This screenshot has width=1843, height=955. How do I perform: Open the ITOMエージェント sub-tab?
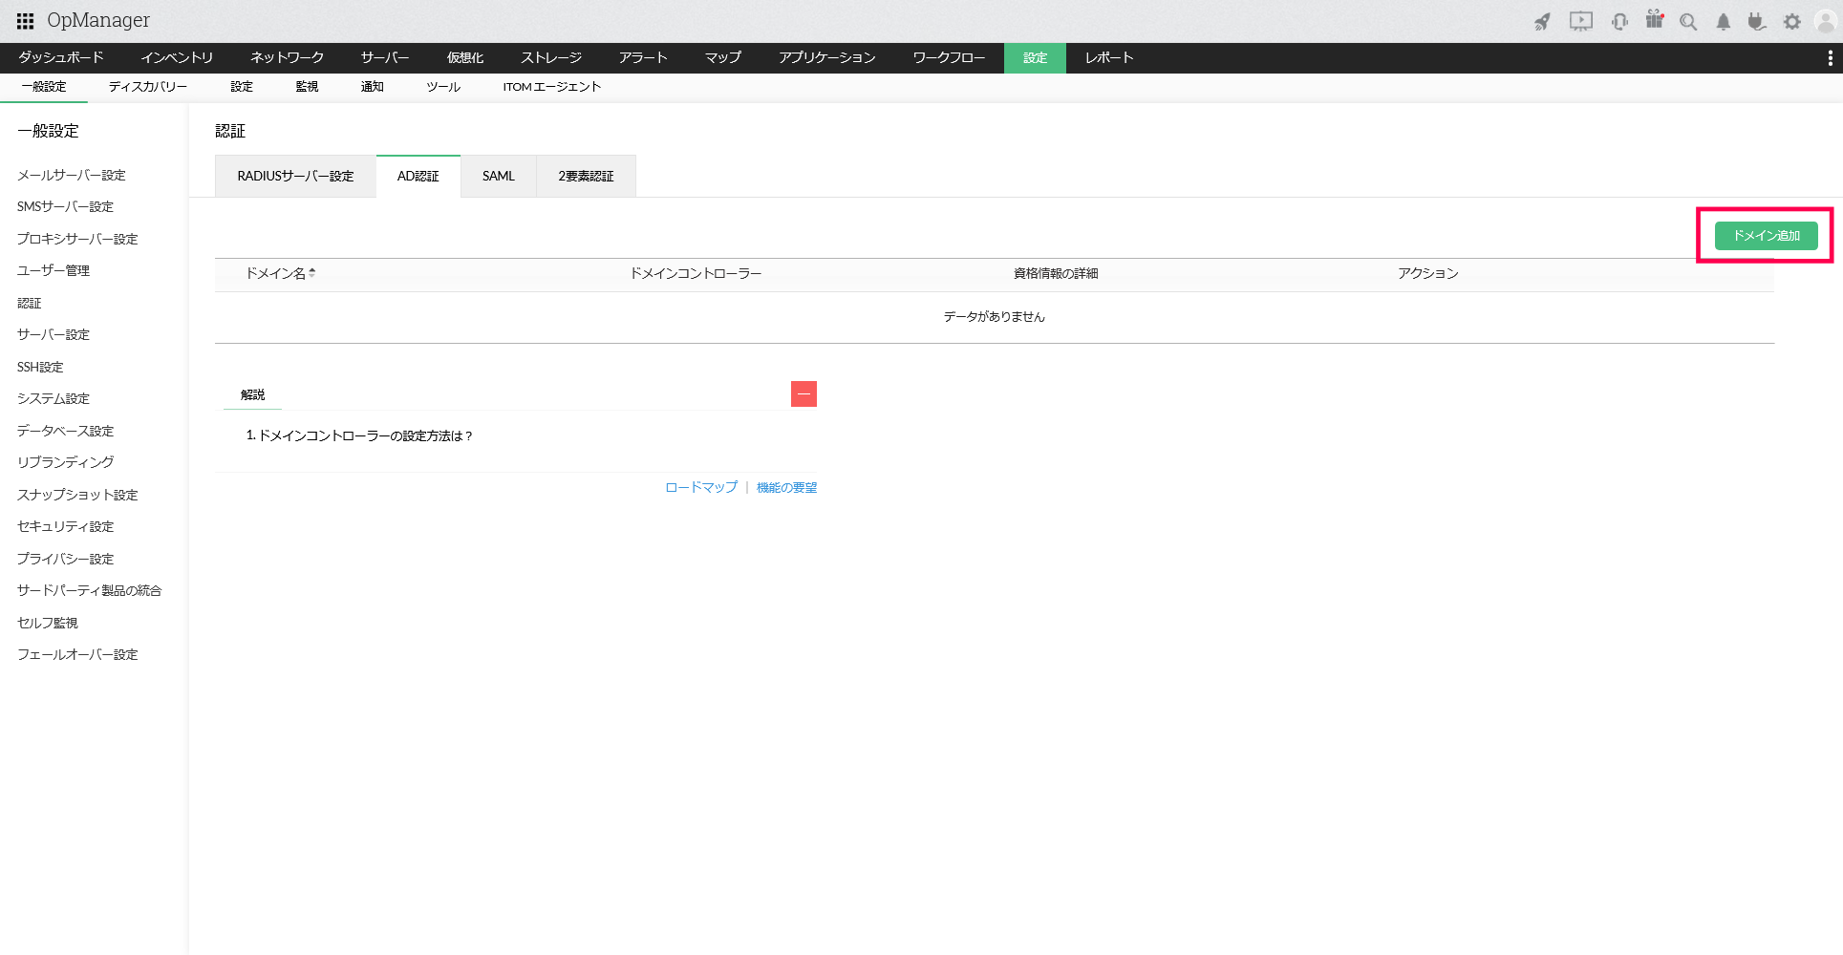click(552, 87)
